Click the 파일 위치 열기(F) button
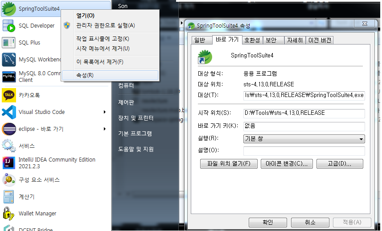The height and width of the screenshot is (231, 382). click(x=229, y=164)
